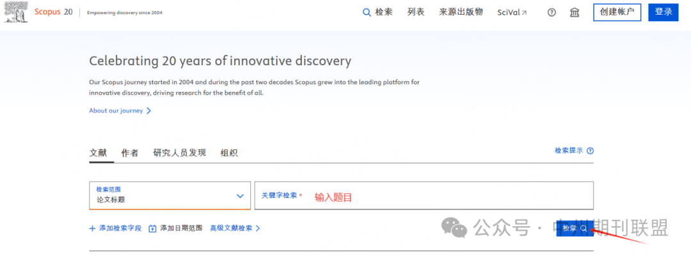Click the calendar icon for 添加日期范围
Image resolution: width=691 pixels, height=256 pixels.
152,229
